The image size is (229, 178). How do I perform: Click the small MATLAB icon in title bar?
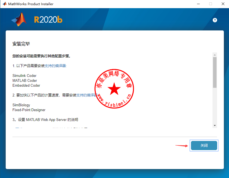click(x=5, y=4)
